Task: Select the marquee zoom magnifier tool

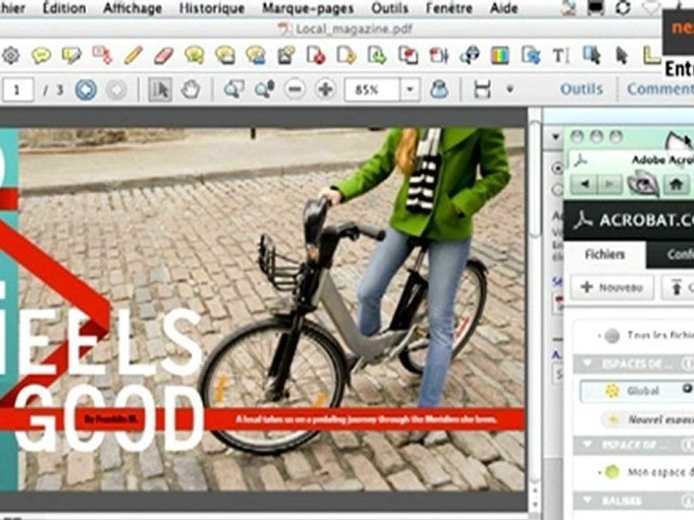Action: point(234,90)
